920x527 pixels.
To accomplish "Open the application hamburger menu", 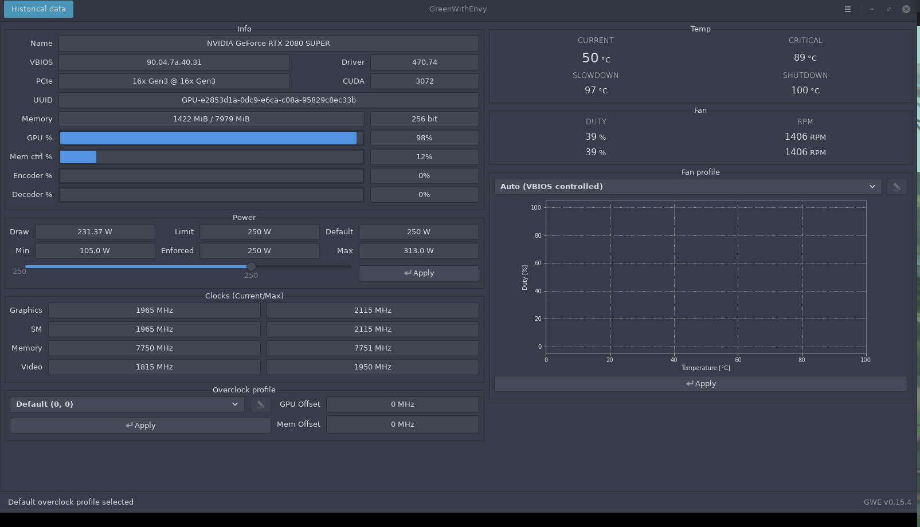I will tap(847, 9).
